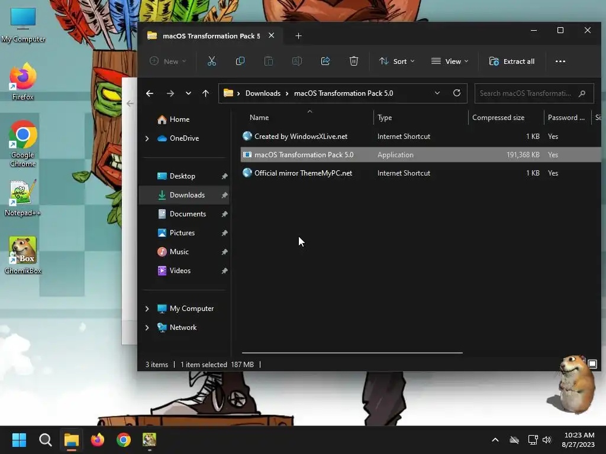Click the Copy icon in the toolbar
The height and width of the screenshot is (454, 606).
[240, 61]
